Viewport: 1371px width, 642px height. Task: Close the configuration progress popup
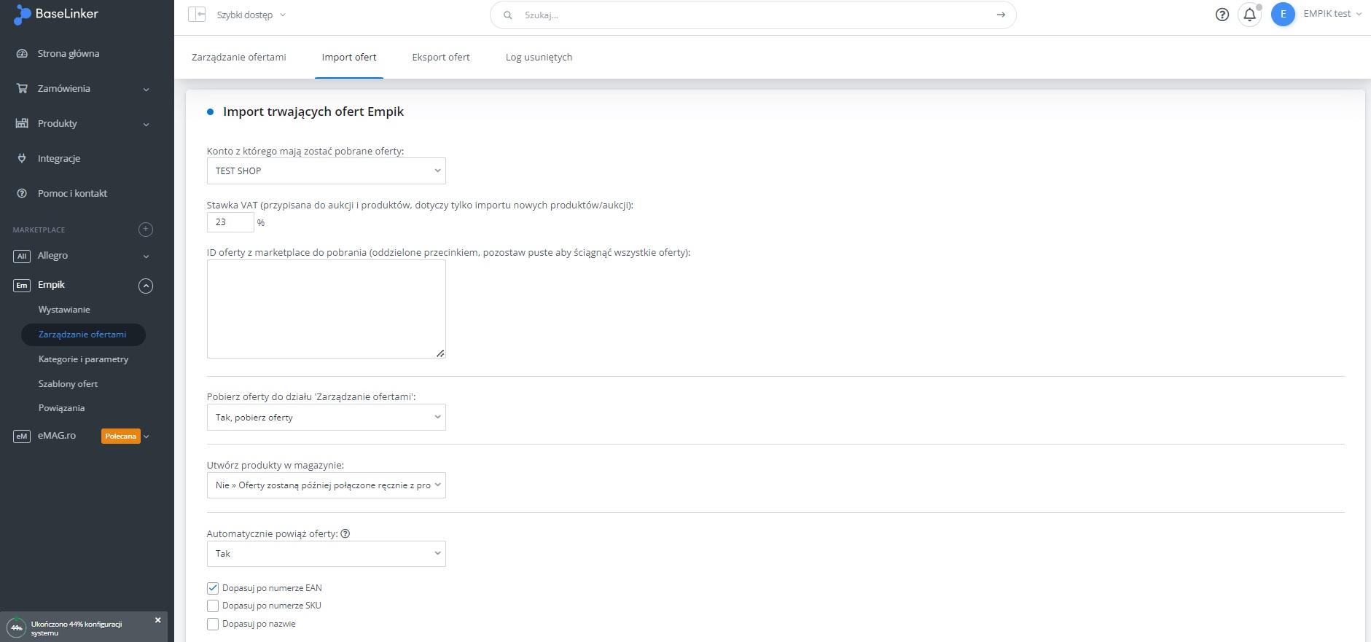coord(157,620)
